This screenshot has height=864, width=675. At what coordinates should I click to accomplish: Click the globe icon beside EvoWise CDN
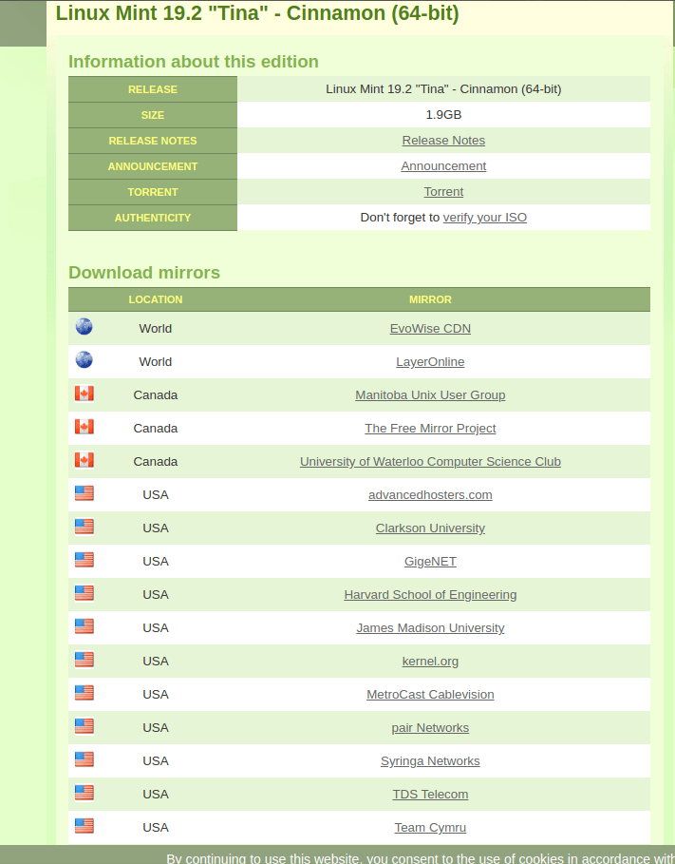point(84,327)
